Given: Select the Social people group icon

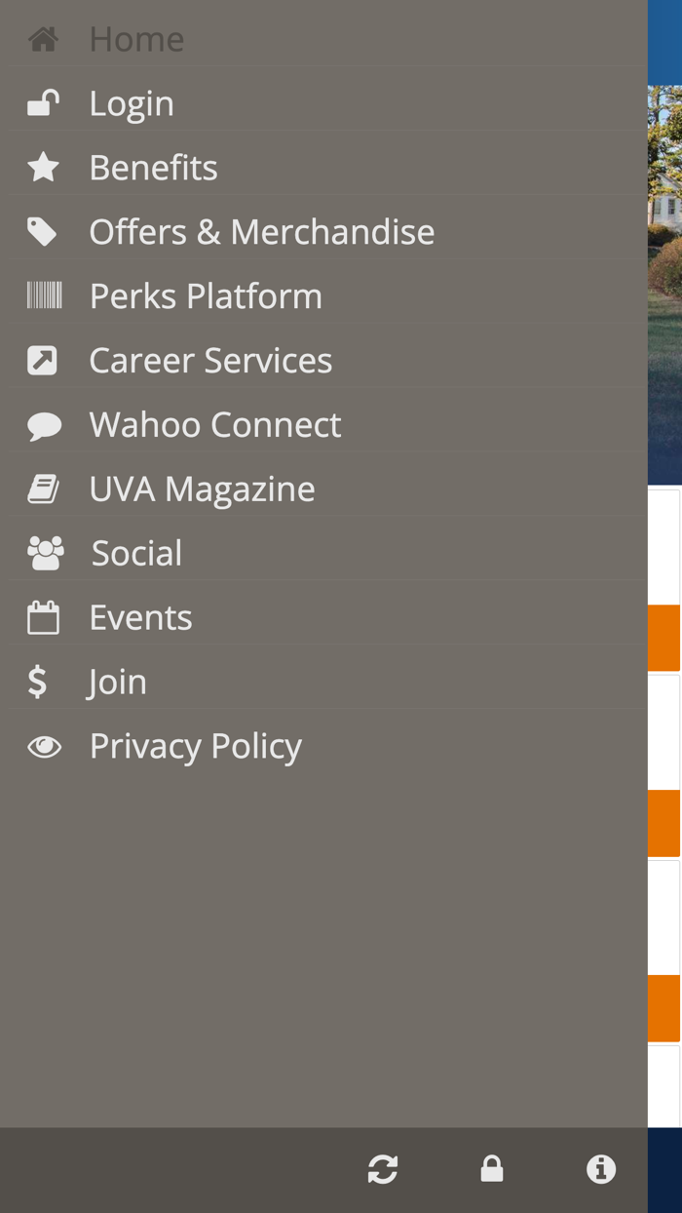Looking at the screenshot, I should (x=43, y=553).
